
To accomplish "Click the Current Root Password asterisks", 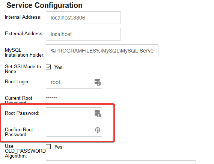I will point(51,98).
